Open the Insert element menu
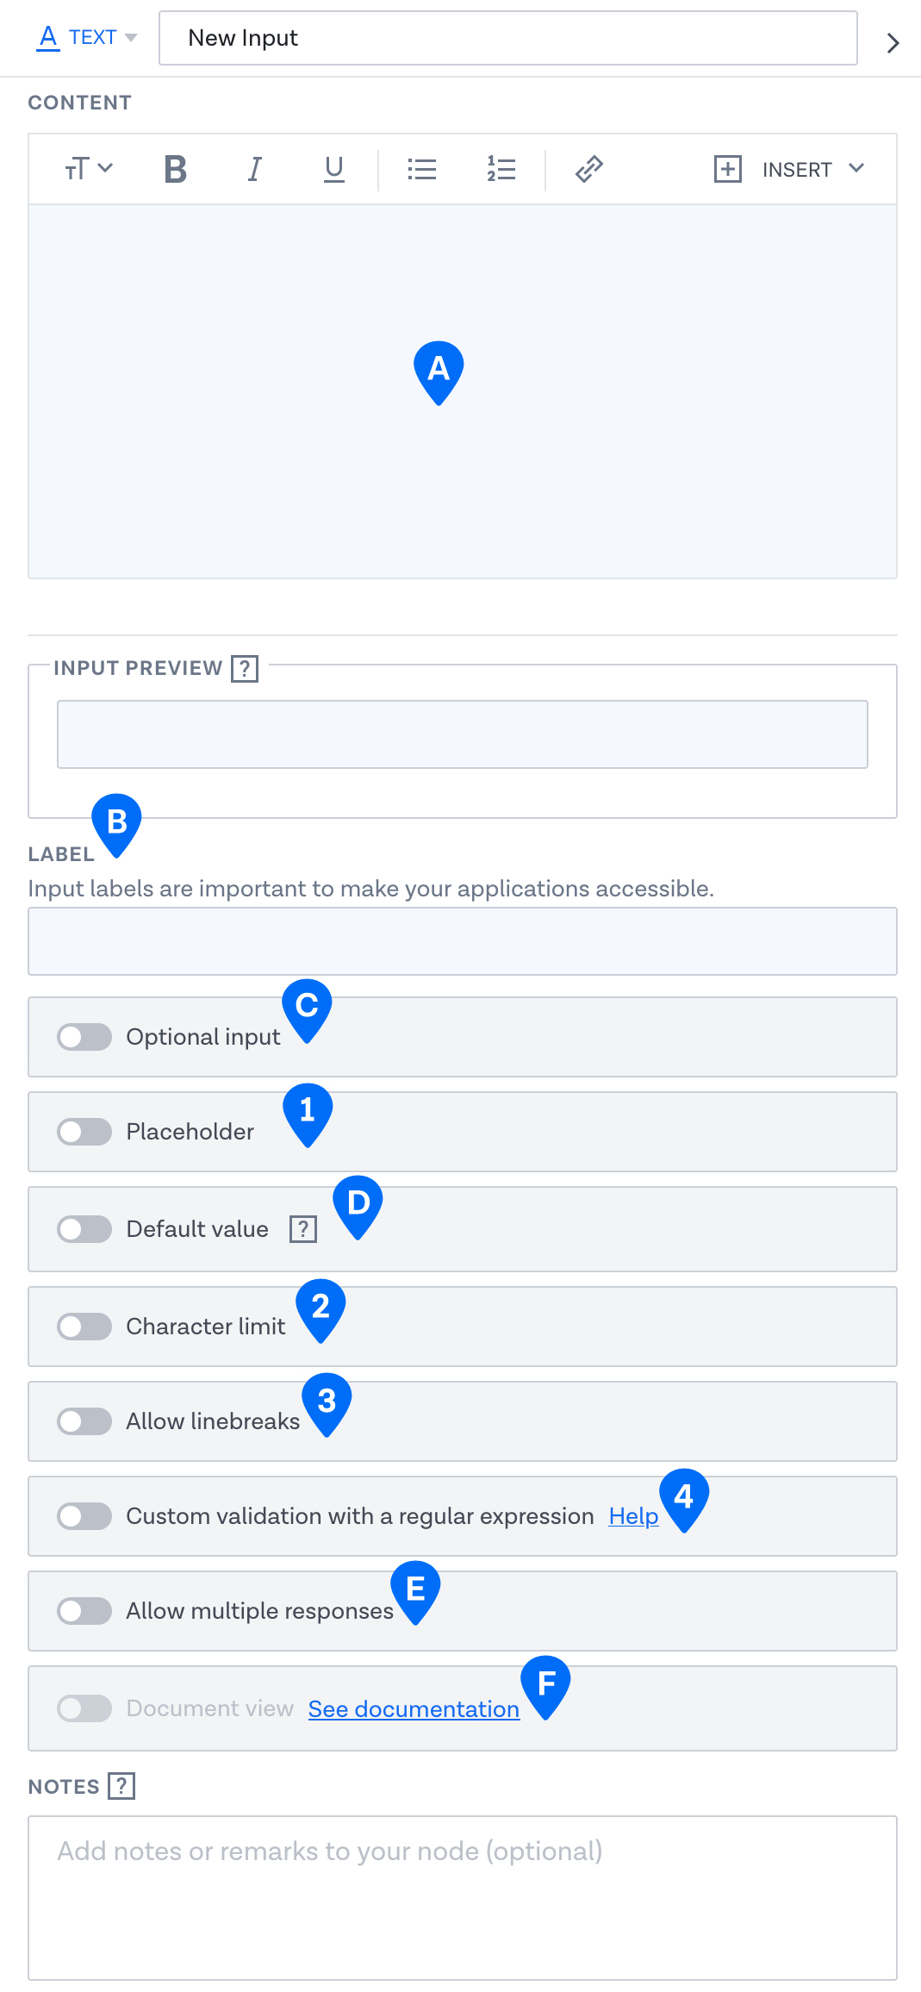Image resolution: width=921 pixels, height=1992 pixels. click(788, 169)
